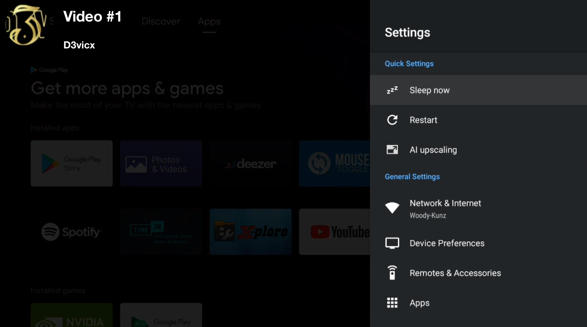Click the TV screen icon for Device Preferences

392,243
